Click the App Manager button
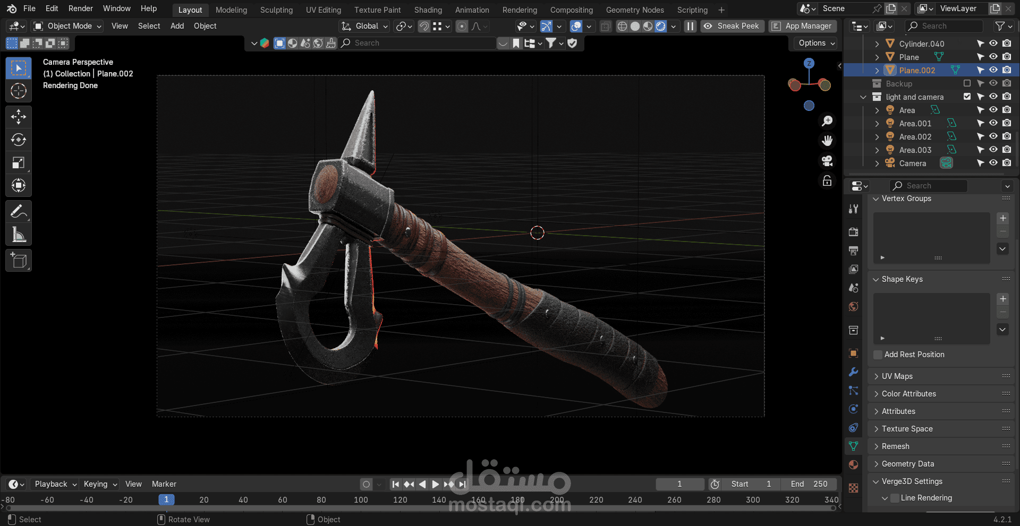Viewport: 1020px width, 526px height. pos(803,26)
